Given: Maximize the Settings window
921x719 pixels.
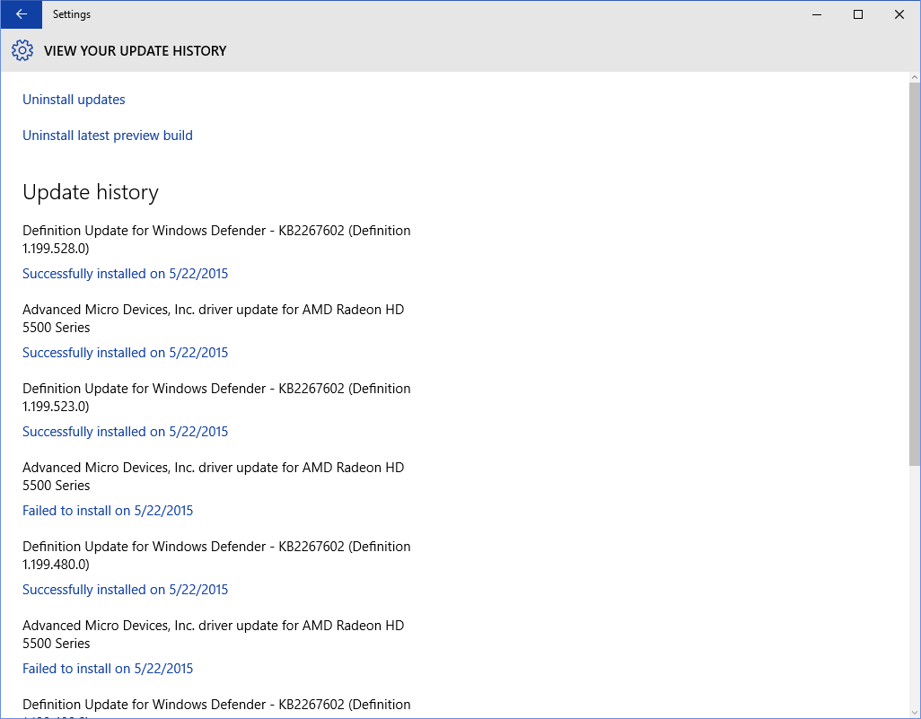Looking at the screenshot, I should (x=858, y=14).
